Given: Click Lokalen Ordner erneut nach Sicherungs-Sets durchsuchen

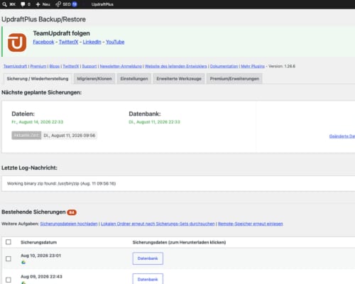Looking at the screenshot, I should point(158,224).
